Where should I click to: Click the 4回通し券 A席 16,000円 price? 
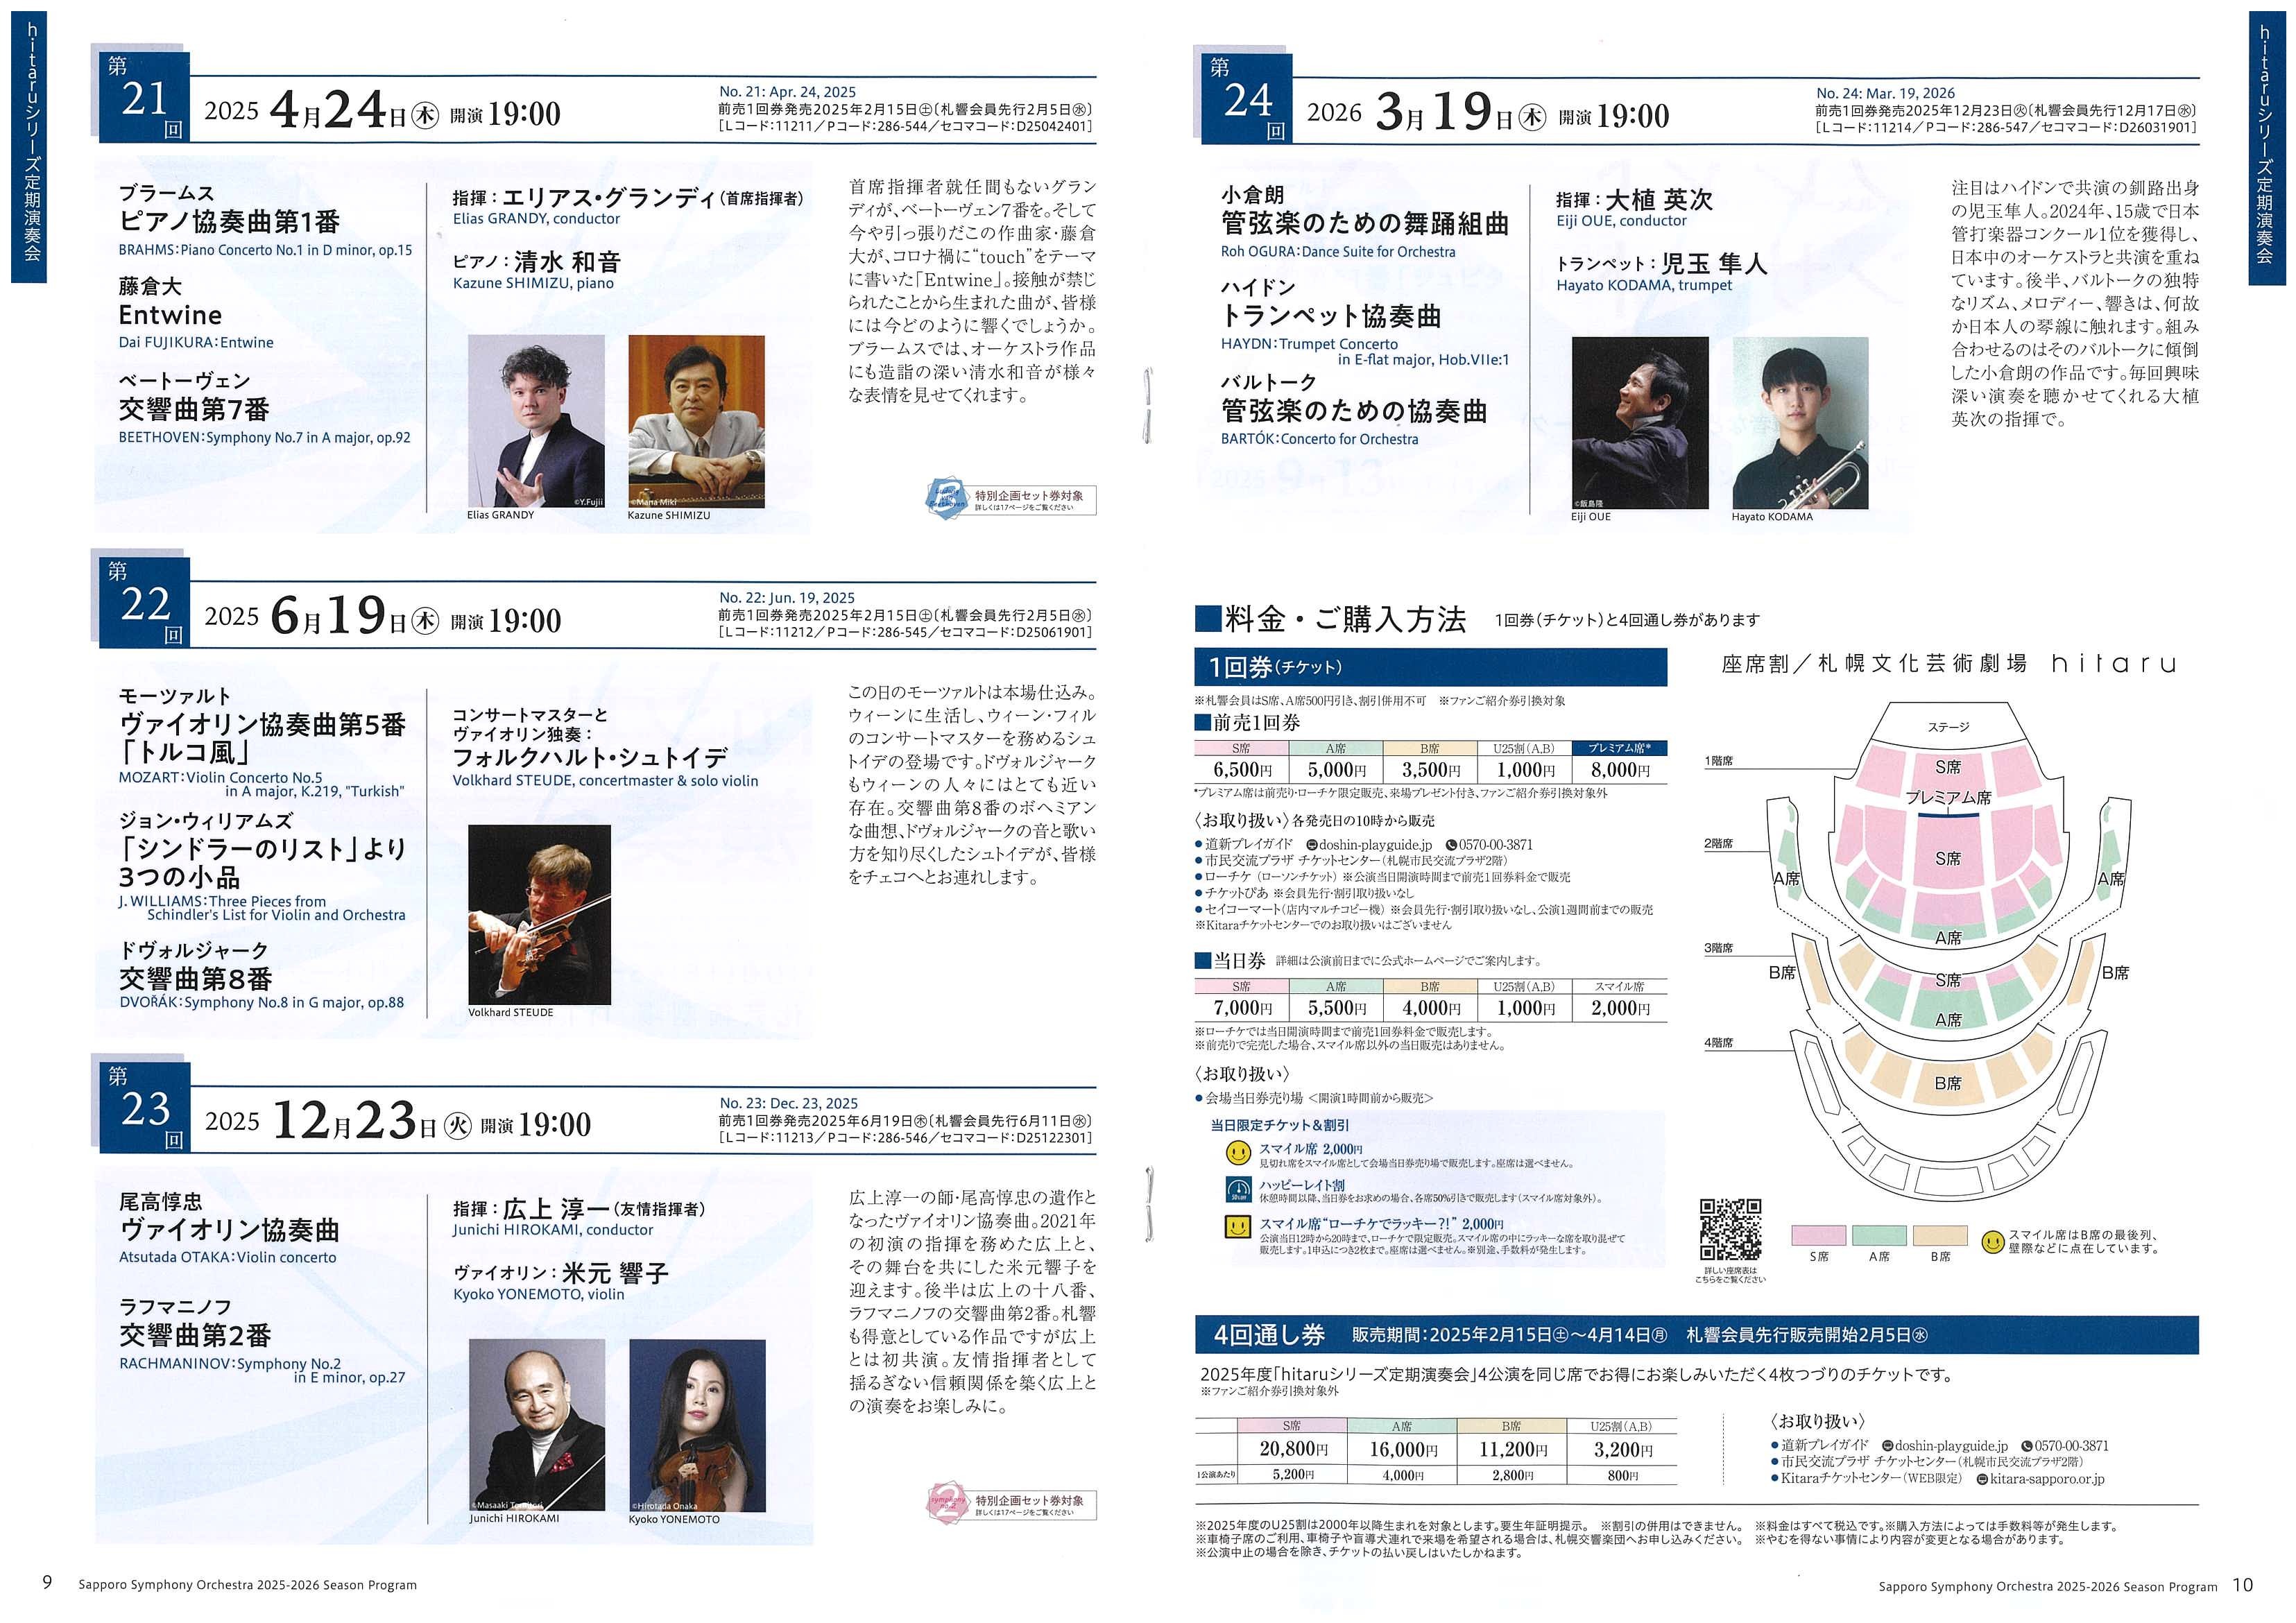point(1402,1449)
